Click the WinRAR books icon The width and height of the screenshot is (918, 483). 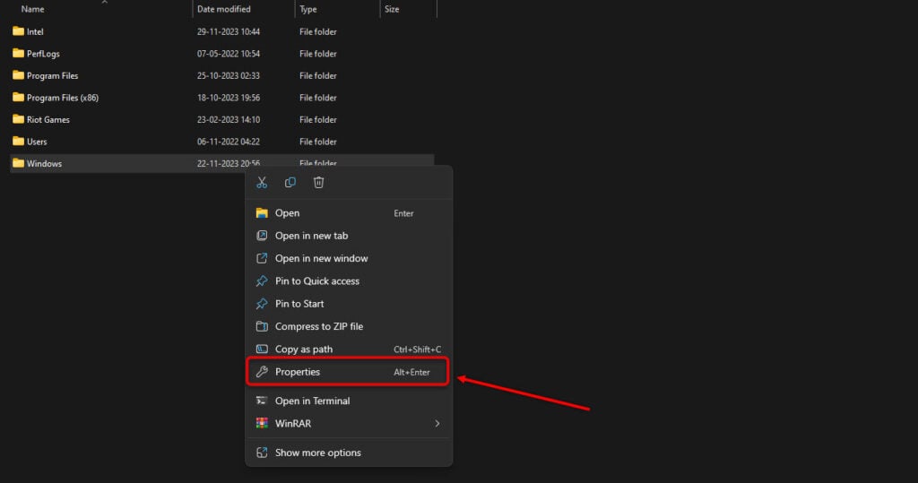(262, 423)
